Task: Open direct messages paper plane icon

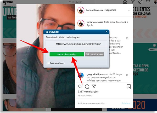Action: pyautogui.click(x=133, y=2)
